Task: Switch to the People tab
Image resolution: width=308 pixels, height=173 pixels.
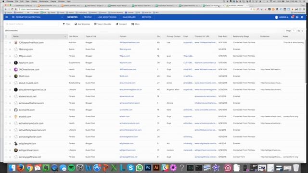Action: point(88,17)
